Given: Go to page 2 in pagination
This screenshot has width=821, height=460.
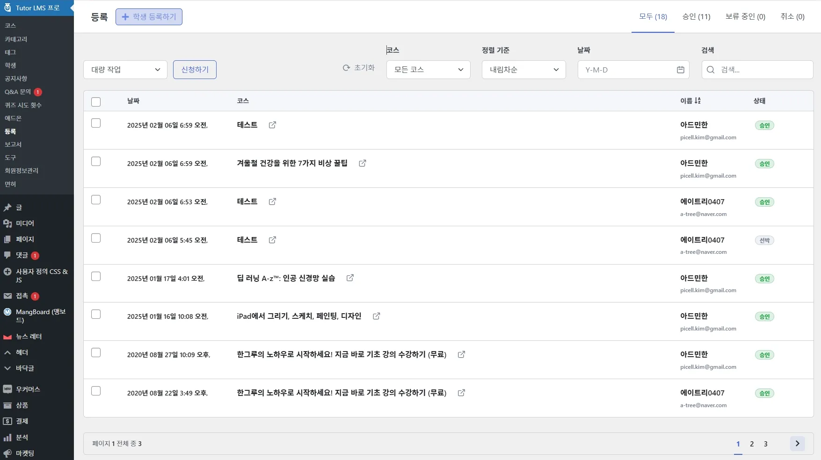Looking at the screenshot, I should (752, 444).
